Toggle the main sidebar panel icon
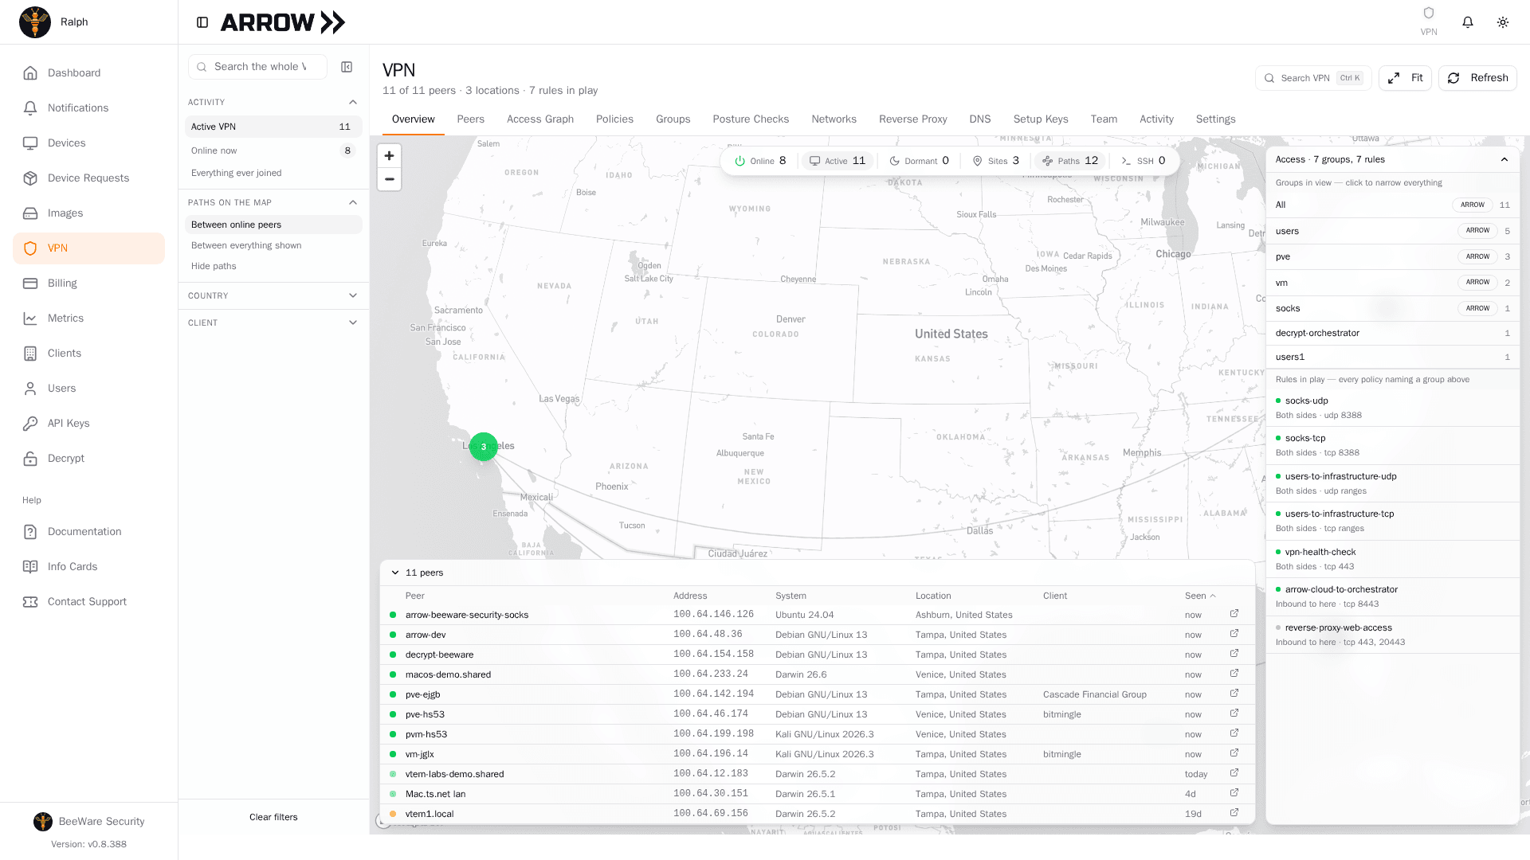This screenshot has width=1530, height=860. click(202, 22)
